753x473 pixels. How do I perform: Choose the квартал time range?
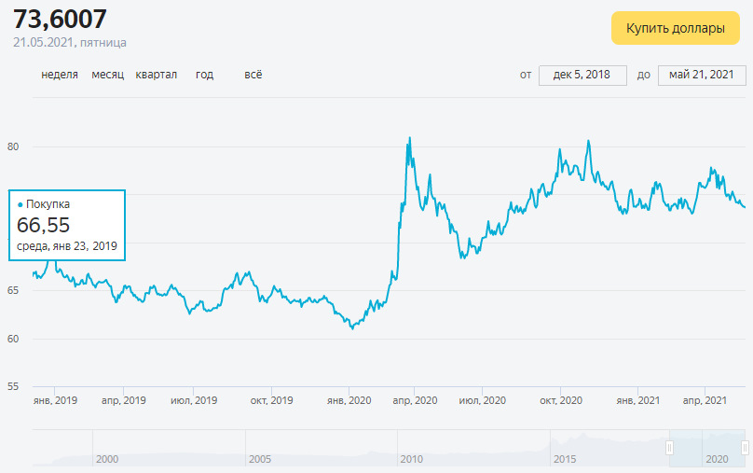pos(157,75)
